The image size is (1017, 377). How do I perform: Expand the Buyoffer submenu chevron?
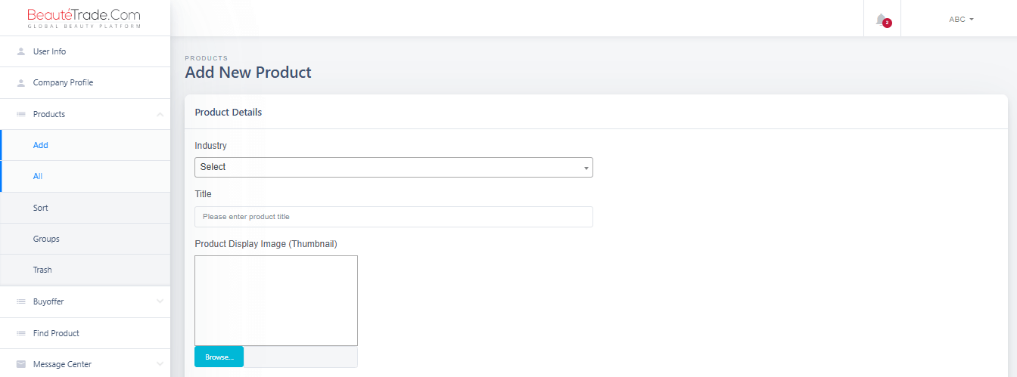coord(160,301)
